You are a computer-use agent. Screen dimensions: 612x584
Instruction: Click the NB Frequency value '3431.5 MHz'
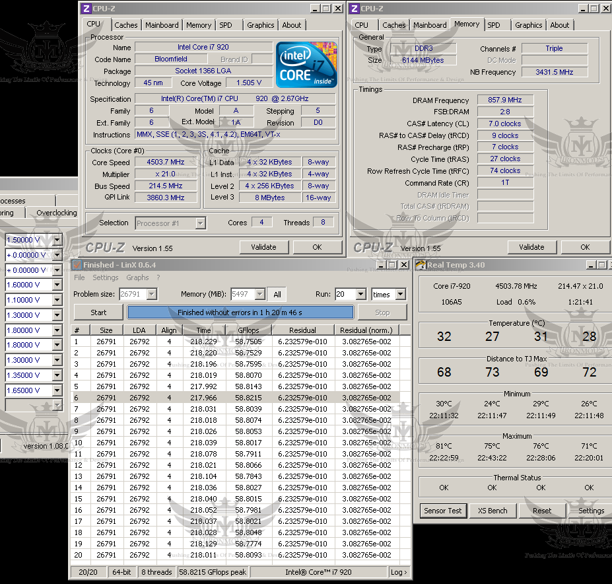(555, 72)
